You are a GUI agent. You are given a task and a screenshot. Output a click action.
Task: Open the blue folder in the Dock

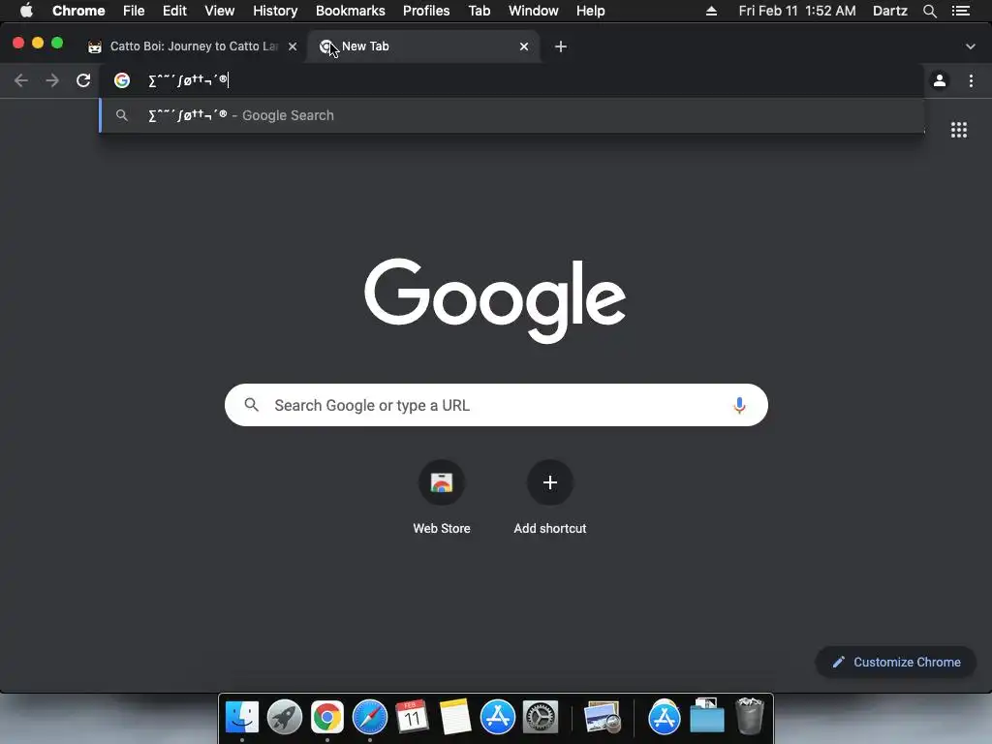706,716
